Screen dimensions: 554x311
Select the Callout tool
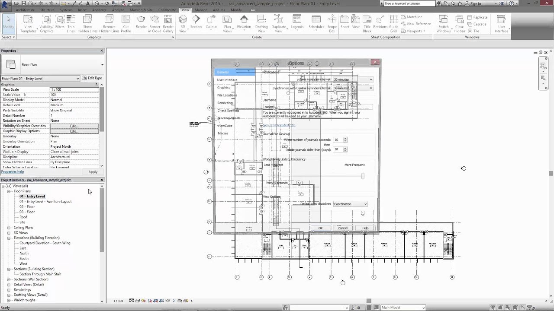coord(211,22)
